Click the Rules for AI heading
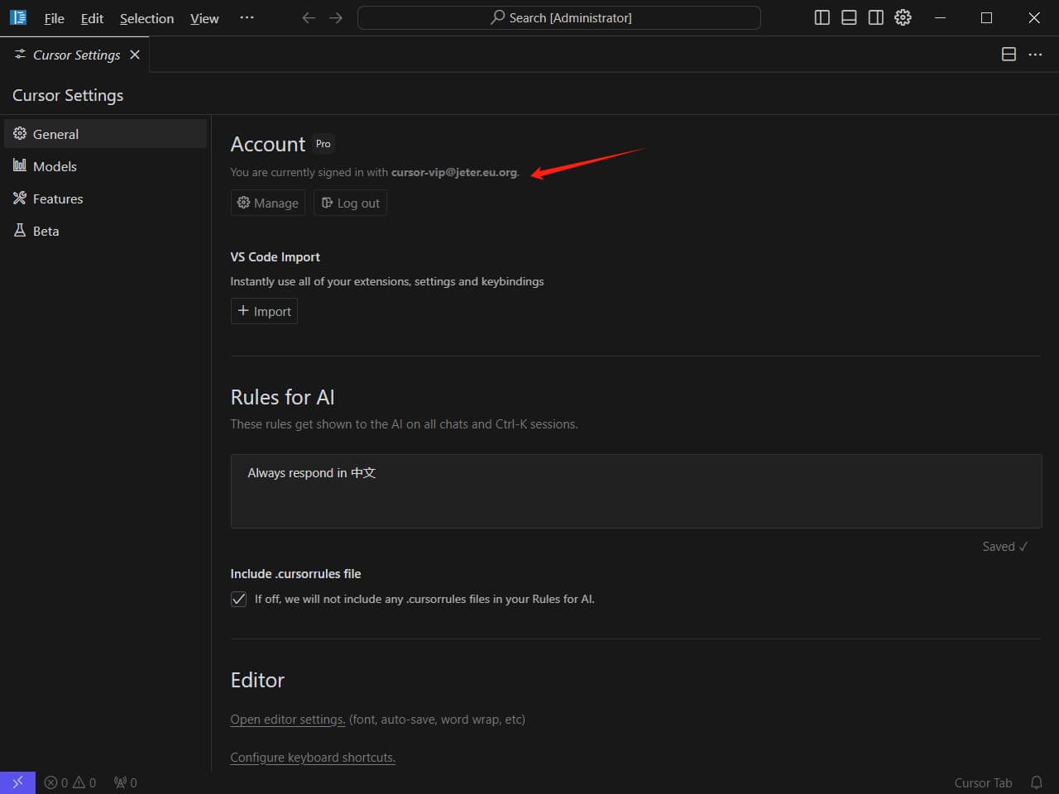Viewport: 1059px width, 794px height. [x=282, y=397]
